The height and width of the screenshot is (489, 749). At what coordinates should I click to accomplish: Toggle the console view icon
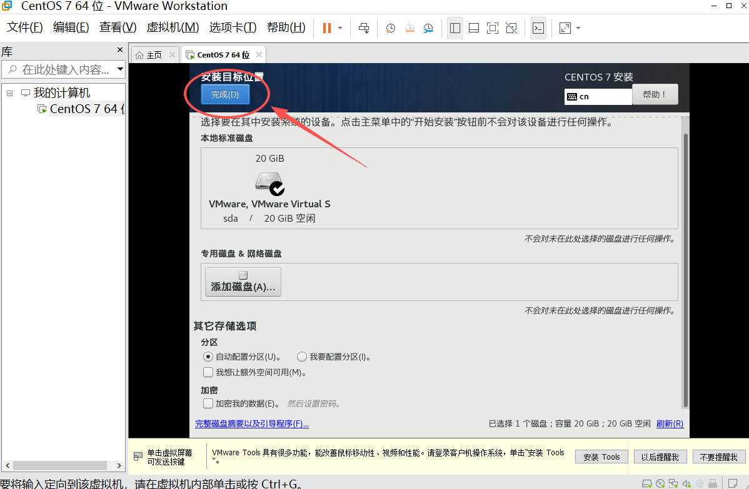coord(538,28)
